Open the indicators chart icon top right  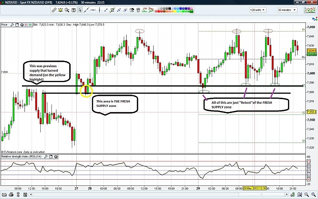309,10
